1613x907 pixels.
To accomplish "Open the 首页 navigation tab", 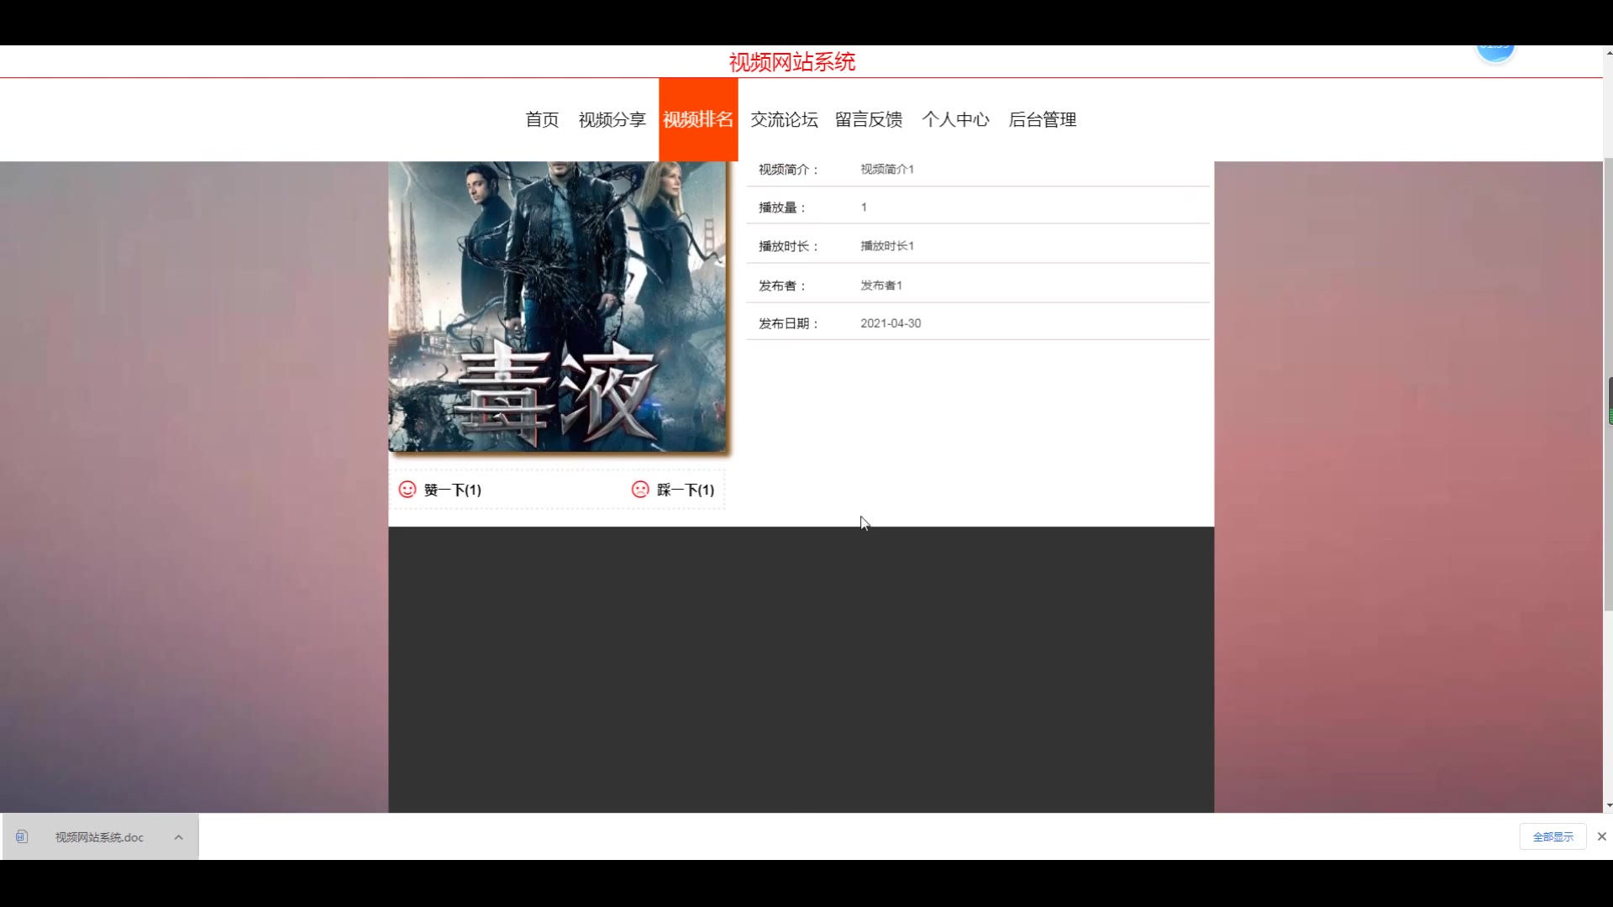I will coord(542,119).
